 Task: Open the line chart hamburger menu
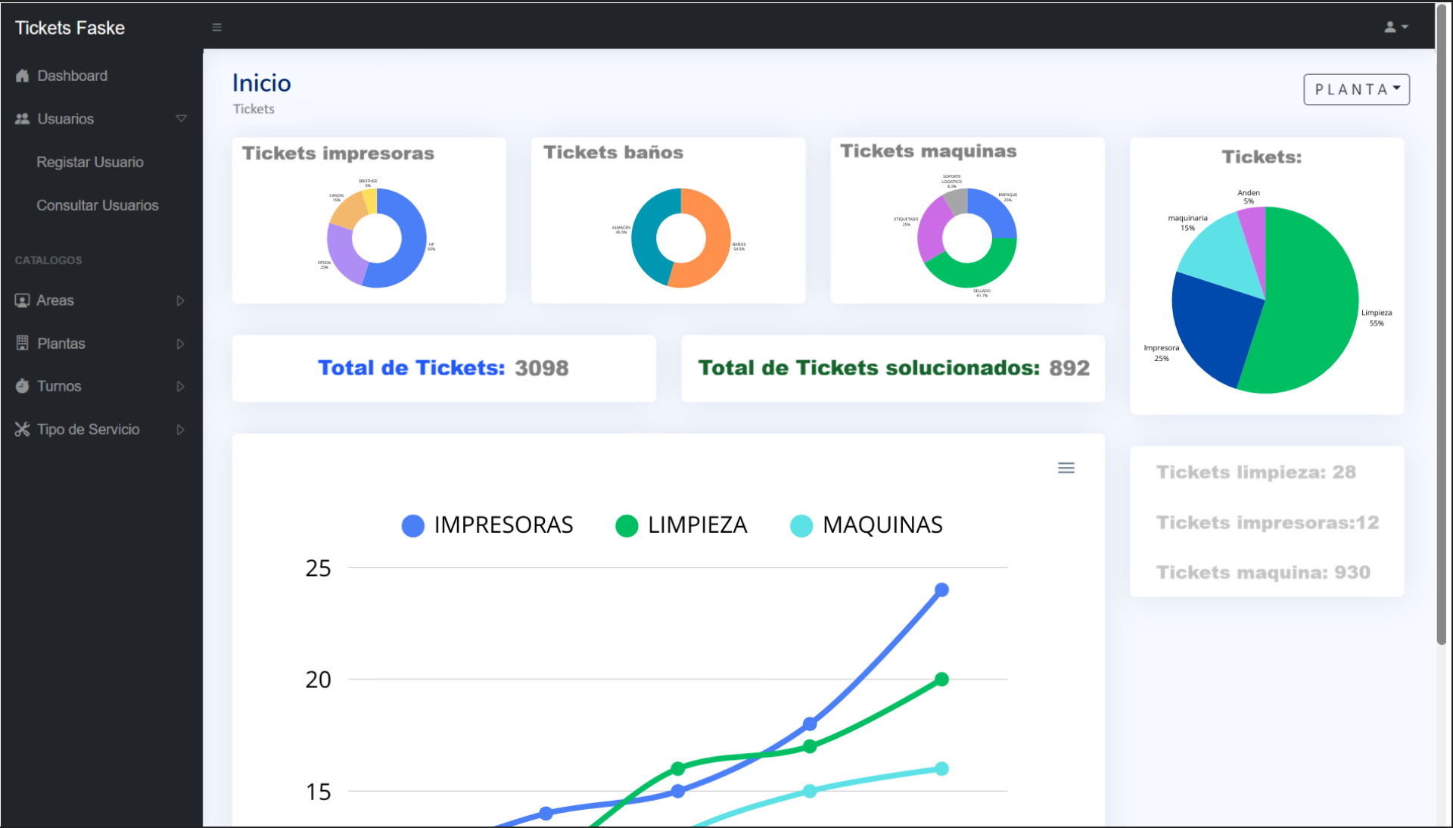[x=1066, y=468]
